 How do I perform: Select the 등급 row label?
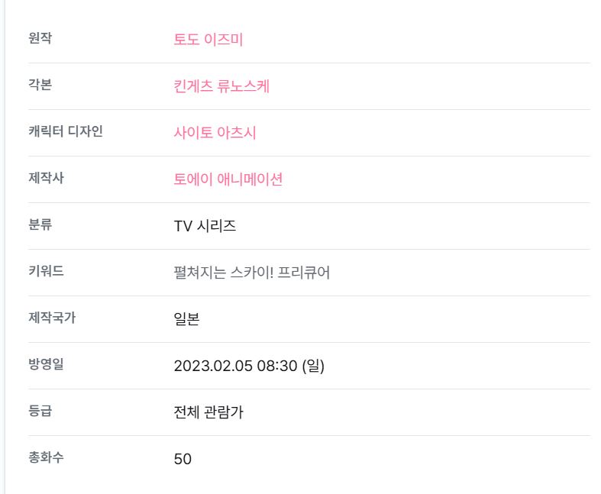40,411
